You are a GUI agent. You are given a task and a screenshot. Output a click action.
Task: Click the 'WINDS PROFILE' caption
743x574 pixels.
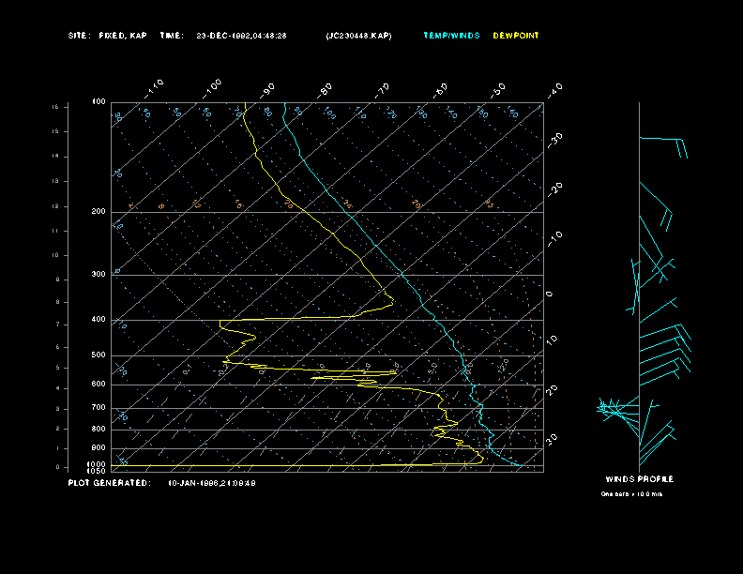pyautogui.click(x=639, y=479)
